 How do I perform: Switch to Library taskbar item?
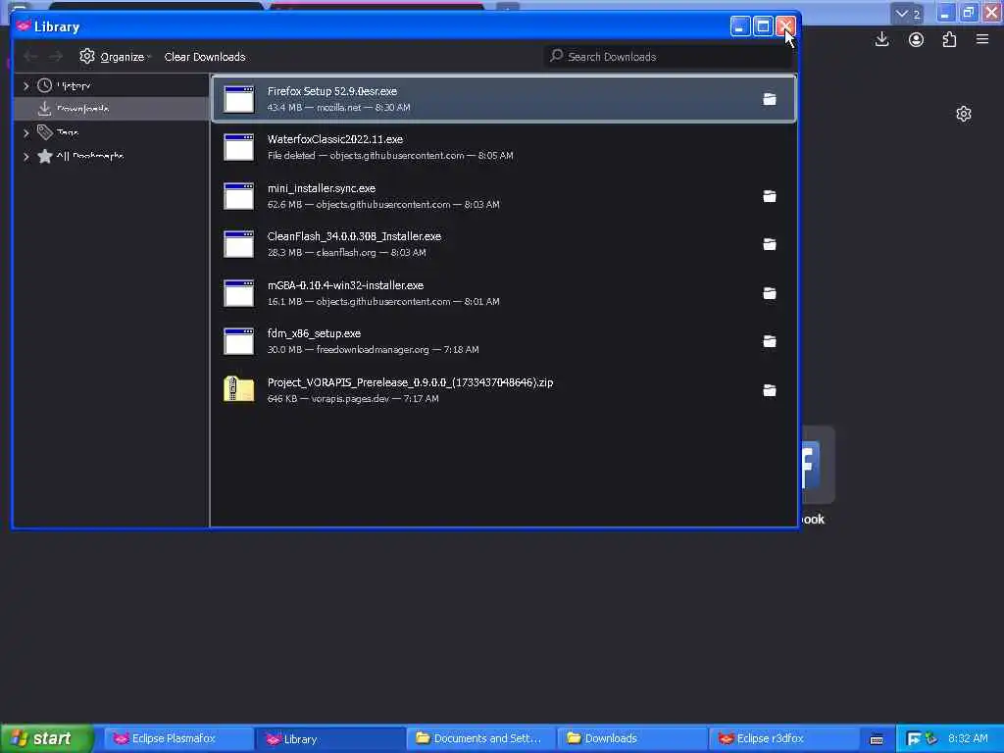coord(329,738)
